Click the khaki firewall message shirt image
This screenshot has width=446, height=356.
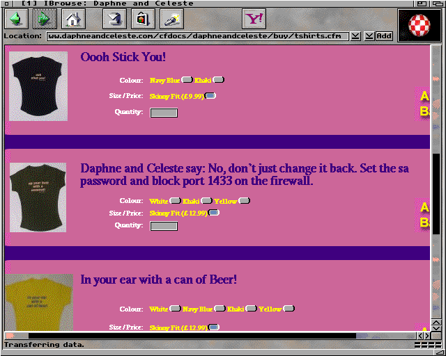click(x=38, y=197)
